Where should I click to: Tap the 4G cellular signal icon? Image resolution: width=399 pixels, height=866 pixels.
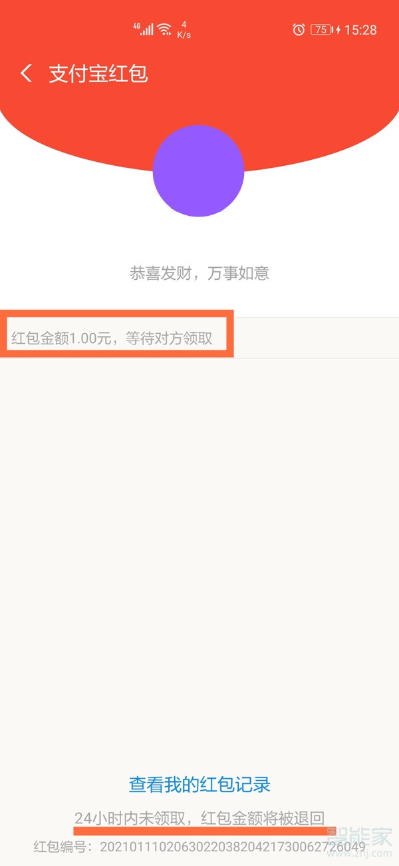(143, 29)
